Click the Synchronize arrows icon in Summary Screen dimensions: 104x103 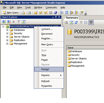pyautogui.click(x=76, y=23)
